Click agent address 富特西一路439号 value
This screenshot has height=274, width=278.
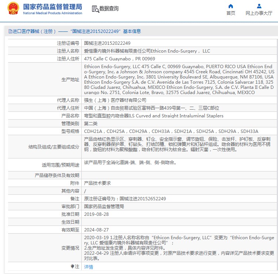tap(152, 108)
